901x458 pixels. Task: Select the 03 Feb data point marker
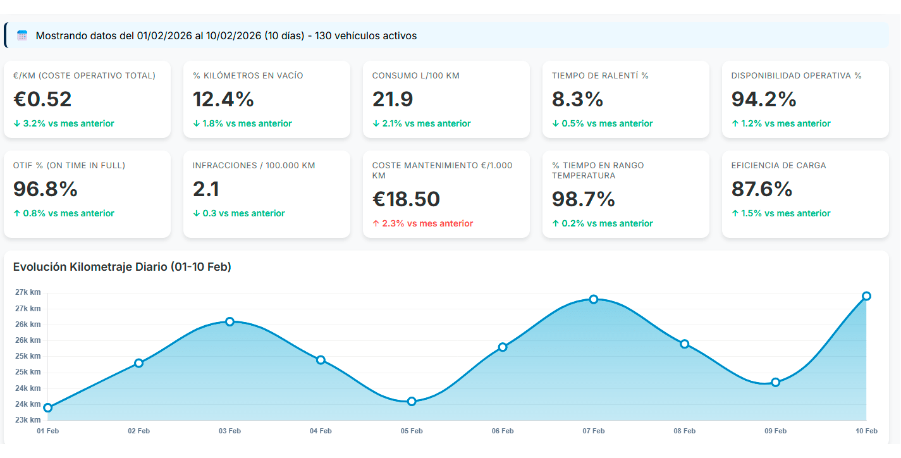click(230, 321)
